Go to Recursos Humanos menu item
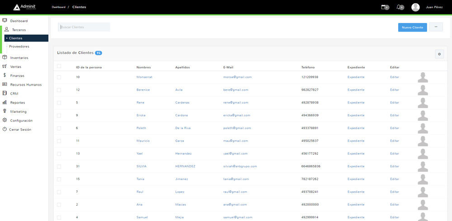The height and width of the screenshot is (221, 452). pos(25,85)
